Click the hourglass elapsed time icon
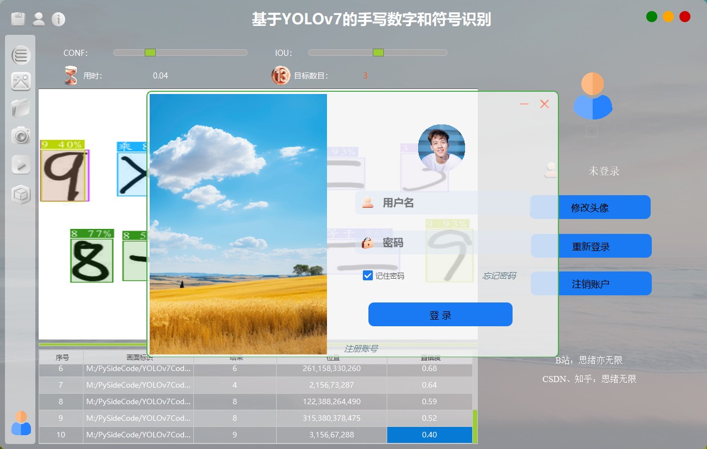This screenshot has height=449, width=707. [71, 75]
